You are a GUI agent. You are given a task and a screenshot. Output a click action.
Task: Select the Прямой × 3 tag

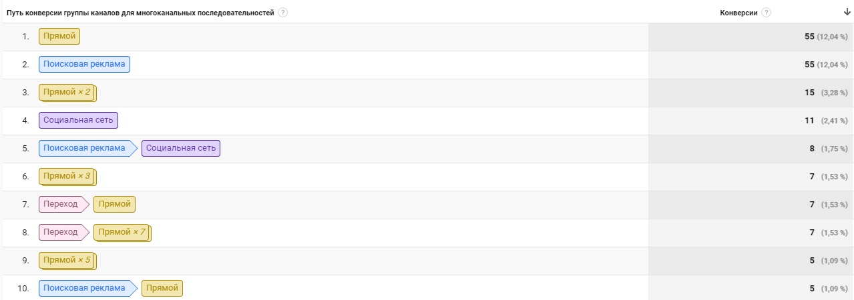[67, 176]
